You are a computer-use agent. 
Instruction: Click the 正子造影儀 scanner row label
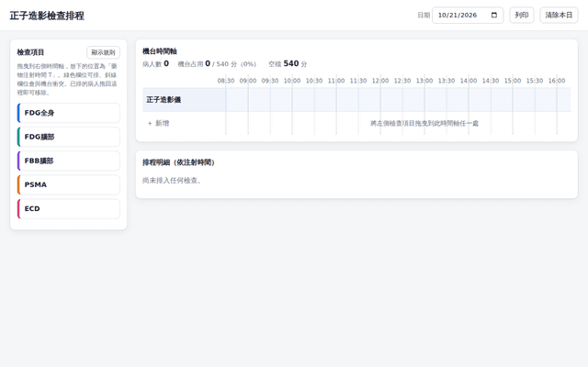pos(164,100)
